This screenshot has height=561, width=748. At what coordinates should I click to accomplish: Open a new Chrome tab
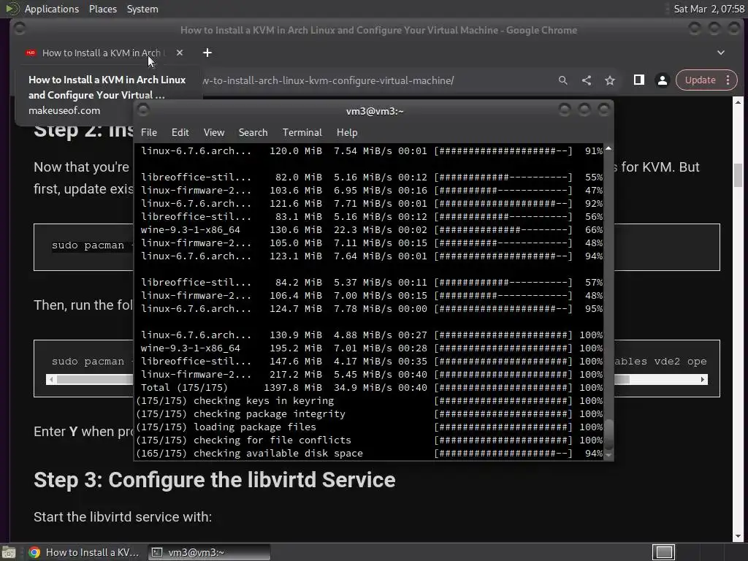(x=207, y=53)
